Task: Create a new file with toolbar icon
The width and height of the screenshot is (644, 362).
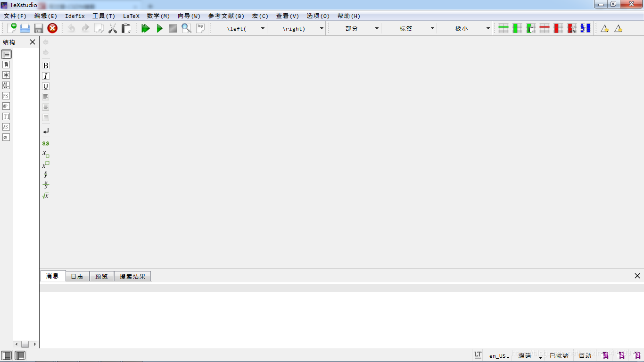Action: [x=12, y=28]
